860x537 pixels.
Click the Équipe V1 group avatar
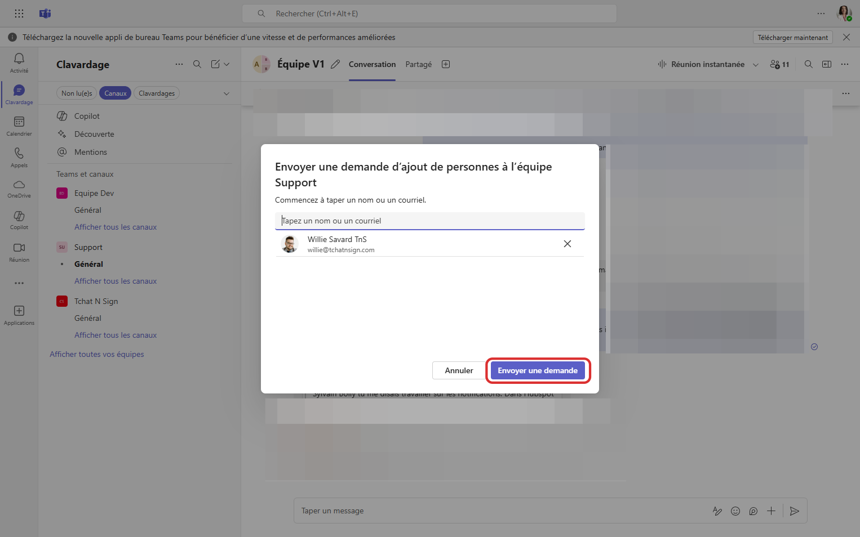coord(261,64)
